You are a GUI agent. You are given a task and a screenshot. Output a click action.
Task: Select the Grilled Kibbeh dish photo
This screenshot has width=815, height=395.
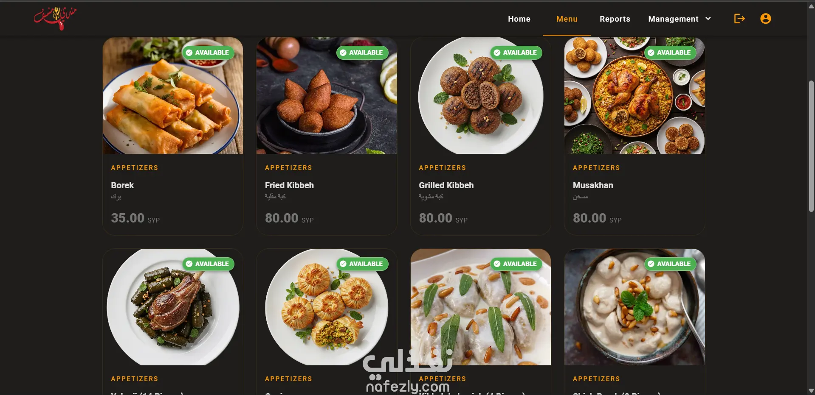[480, 95]
